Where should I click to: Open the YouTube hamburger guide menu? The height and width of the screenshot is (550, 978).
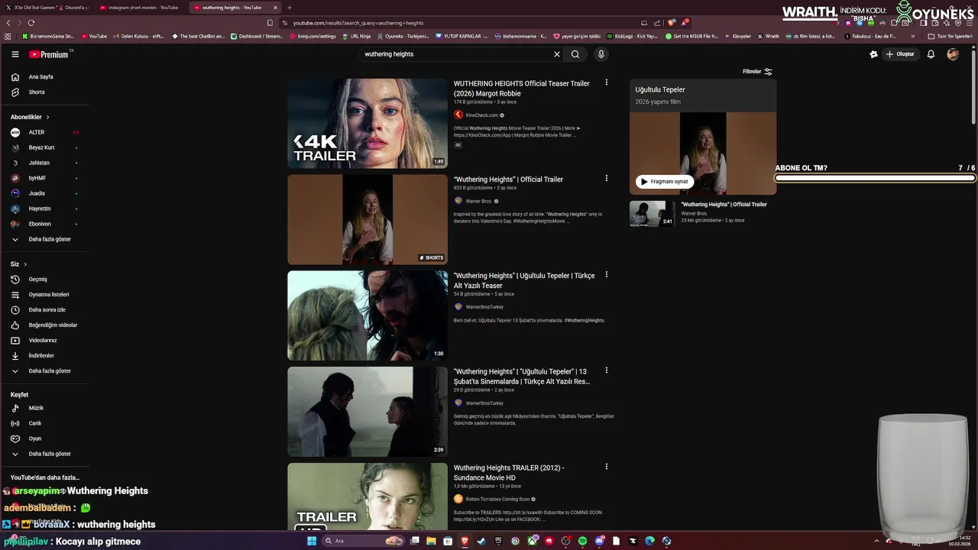click(x=15, y=54)
